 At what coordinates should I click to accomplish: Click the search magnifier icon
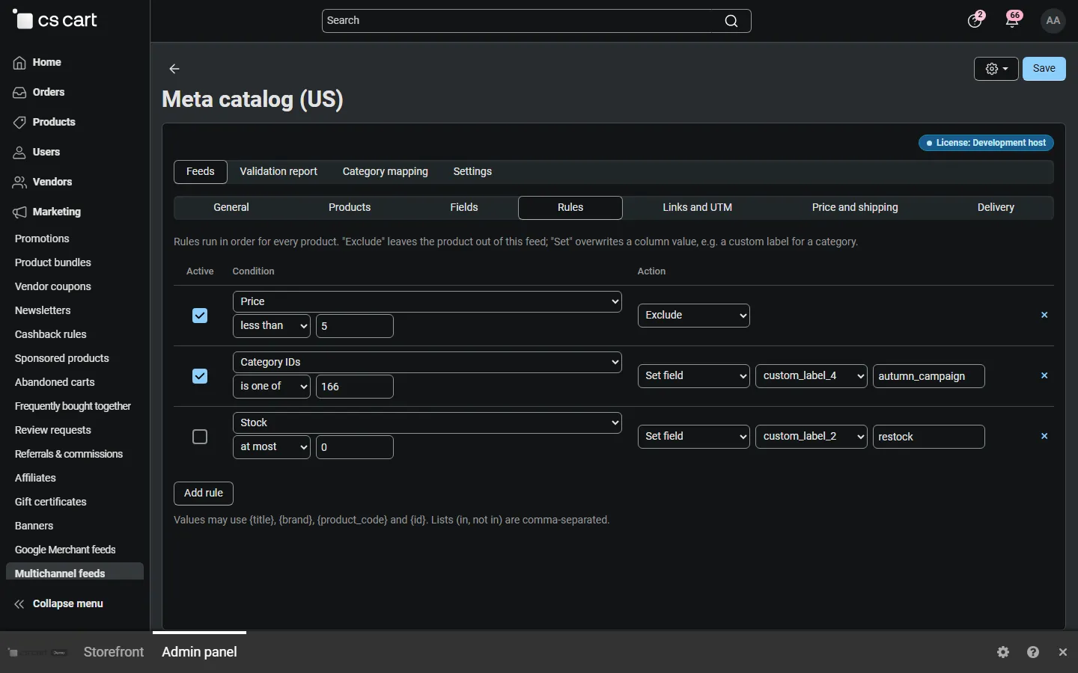731,21
